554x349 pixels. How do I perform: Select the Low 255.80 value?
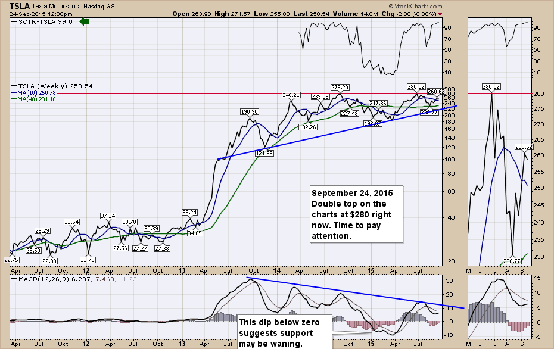click(x=272, y=14)
